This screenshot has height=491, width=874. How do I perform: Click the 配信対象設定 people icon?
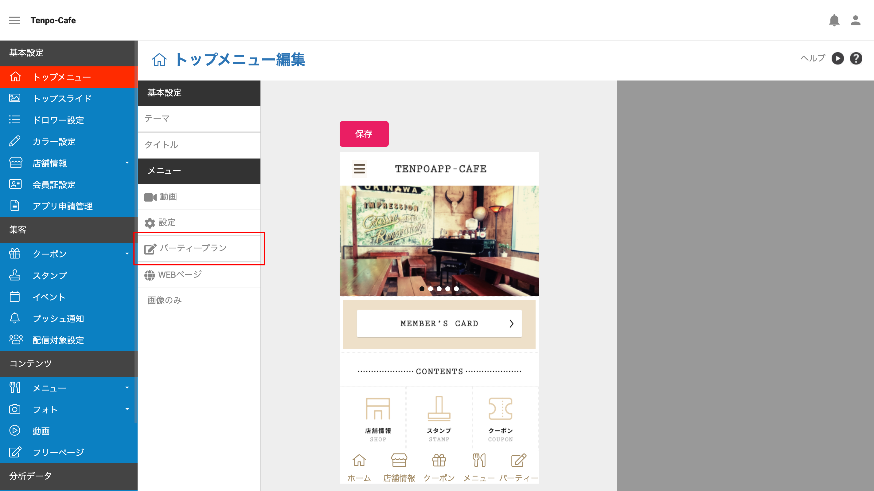(x=16, y=340)
